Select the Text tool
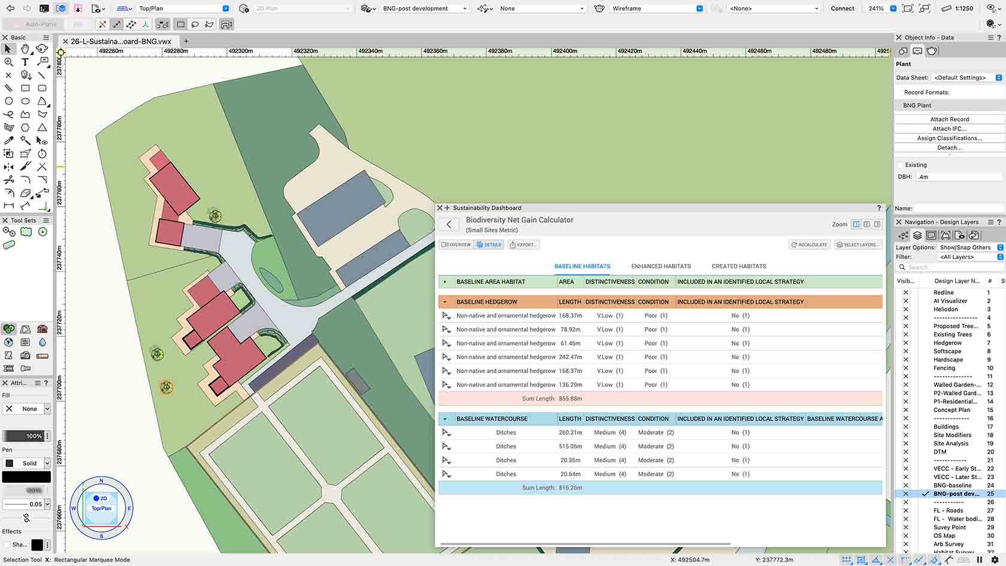This screenshot has height=566, width=1006. (25, 62)
